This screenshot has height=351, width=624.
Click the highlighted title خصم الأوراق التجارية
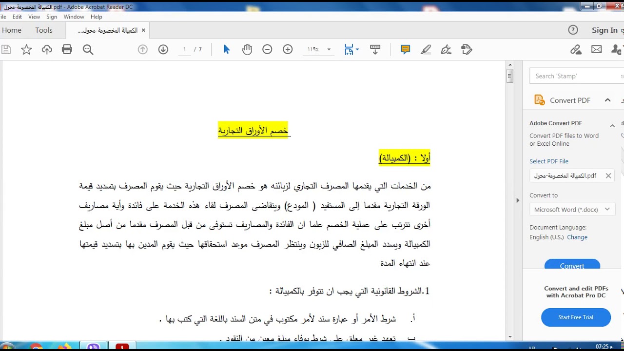point(253,131)
